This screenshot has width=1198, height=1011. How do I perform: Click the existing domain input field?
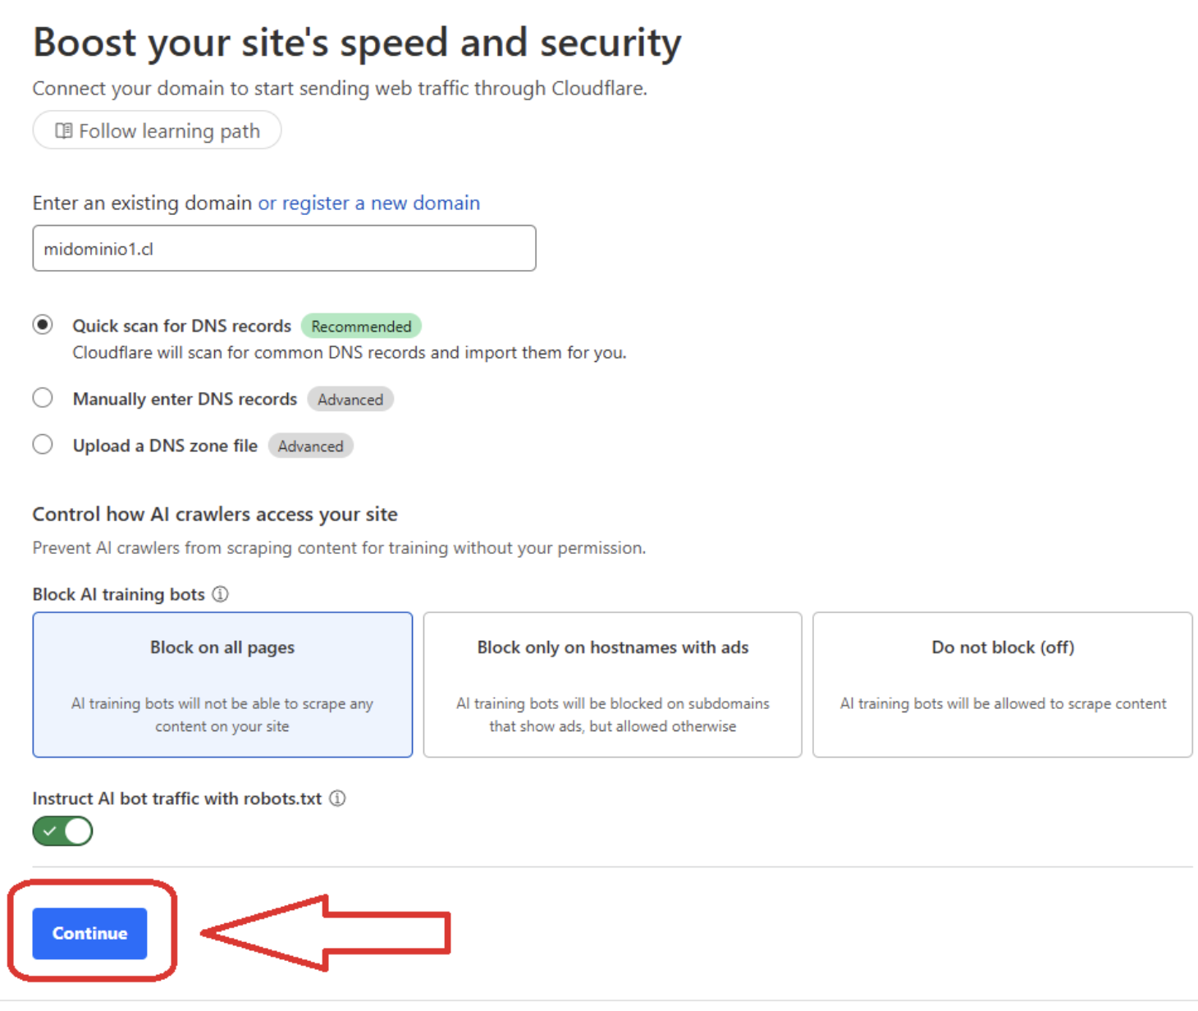click(x=284, y=249)
